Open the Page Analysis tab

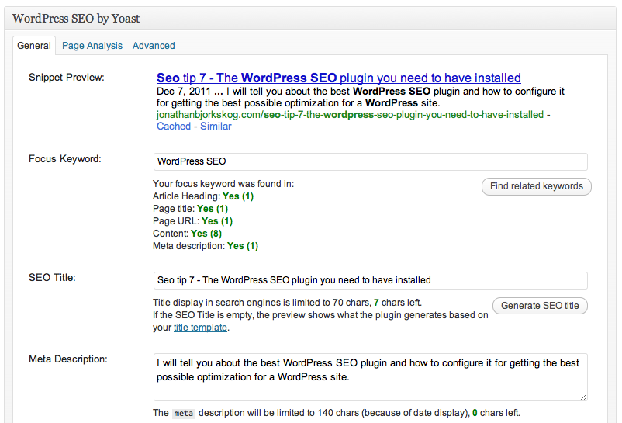pyautogui.click(x=92, y=46)
